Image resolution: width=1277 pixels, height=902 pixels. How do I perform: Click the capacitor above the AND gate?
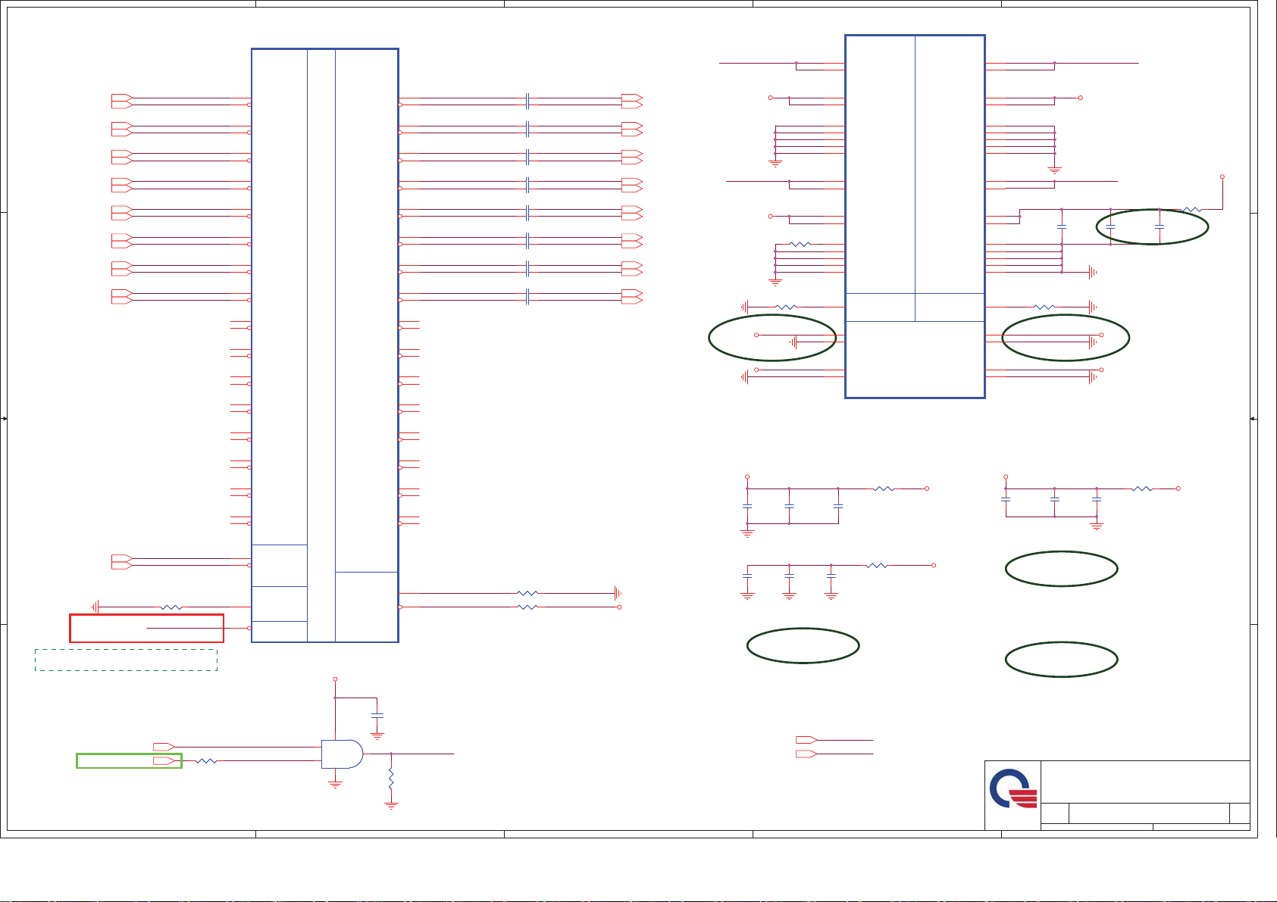click(377, 715)
